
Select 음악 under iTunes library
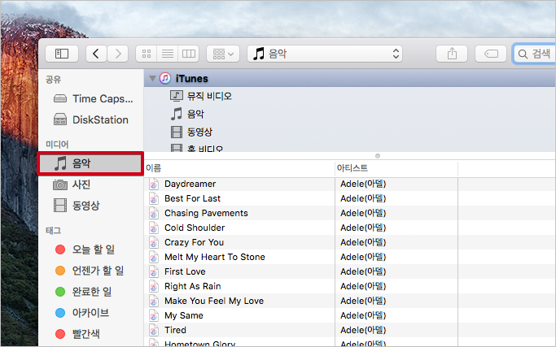pyautogui.click(x=187, y=114)
